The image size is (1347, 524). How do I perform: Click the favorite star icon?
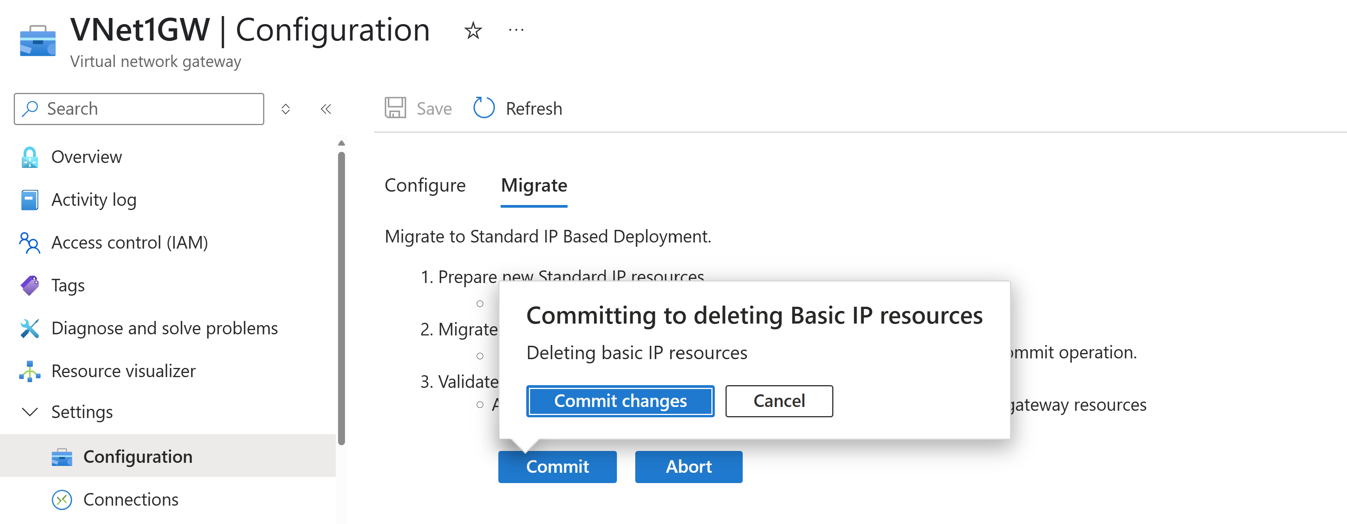473,31
